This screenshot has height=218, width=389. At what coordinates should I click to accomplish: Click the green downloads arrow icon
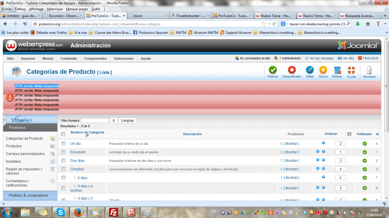click(358, 24)
